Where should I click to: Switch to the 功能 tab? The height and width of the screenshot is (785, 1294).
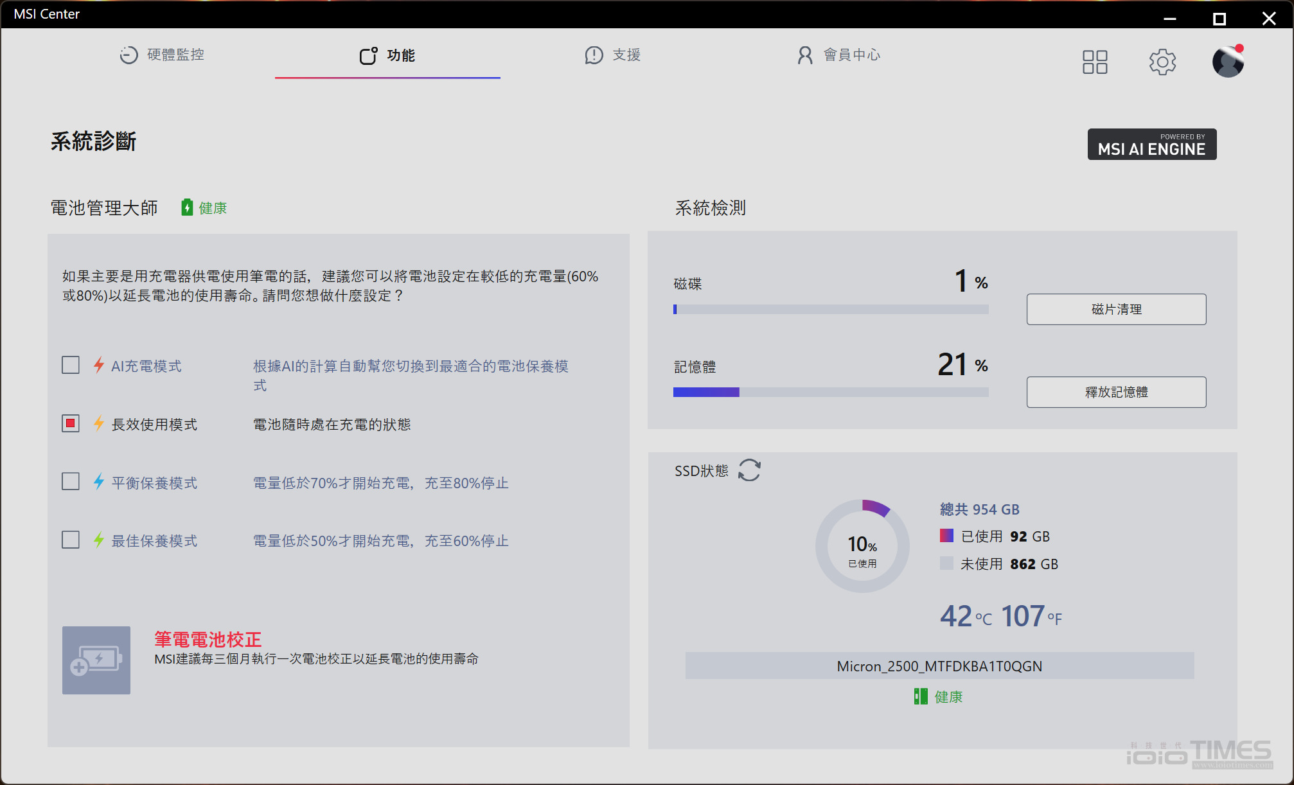coord(387,55)
